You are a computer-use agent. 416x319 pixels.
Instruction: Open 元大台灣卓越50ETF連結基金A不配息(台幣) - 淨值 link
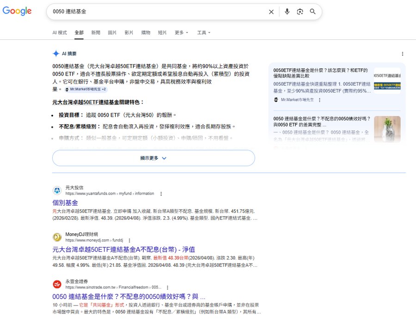pyautogui.click(x=123, y=250)
